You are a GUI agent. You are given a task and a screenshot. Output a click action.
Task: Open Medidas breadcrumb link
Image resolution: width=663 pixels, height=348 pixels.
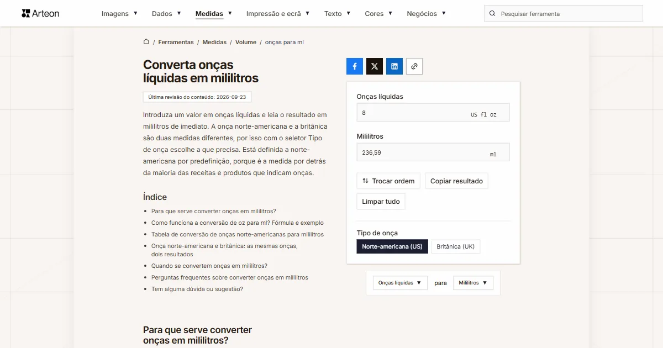pos(214,42)
